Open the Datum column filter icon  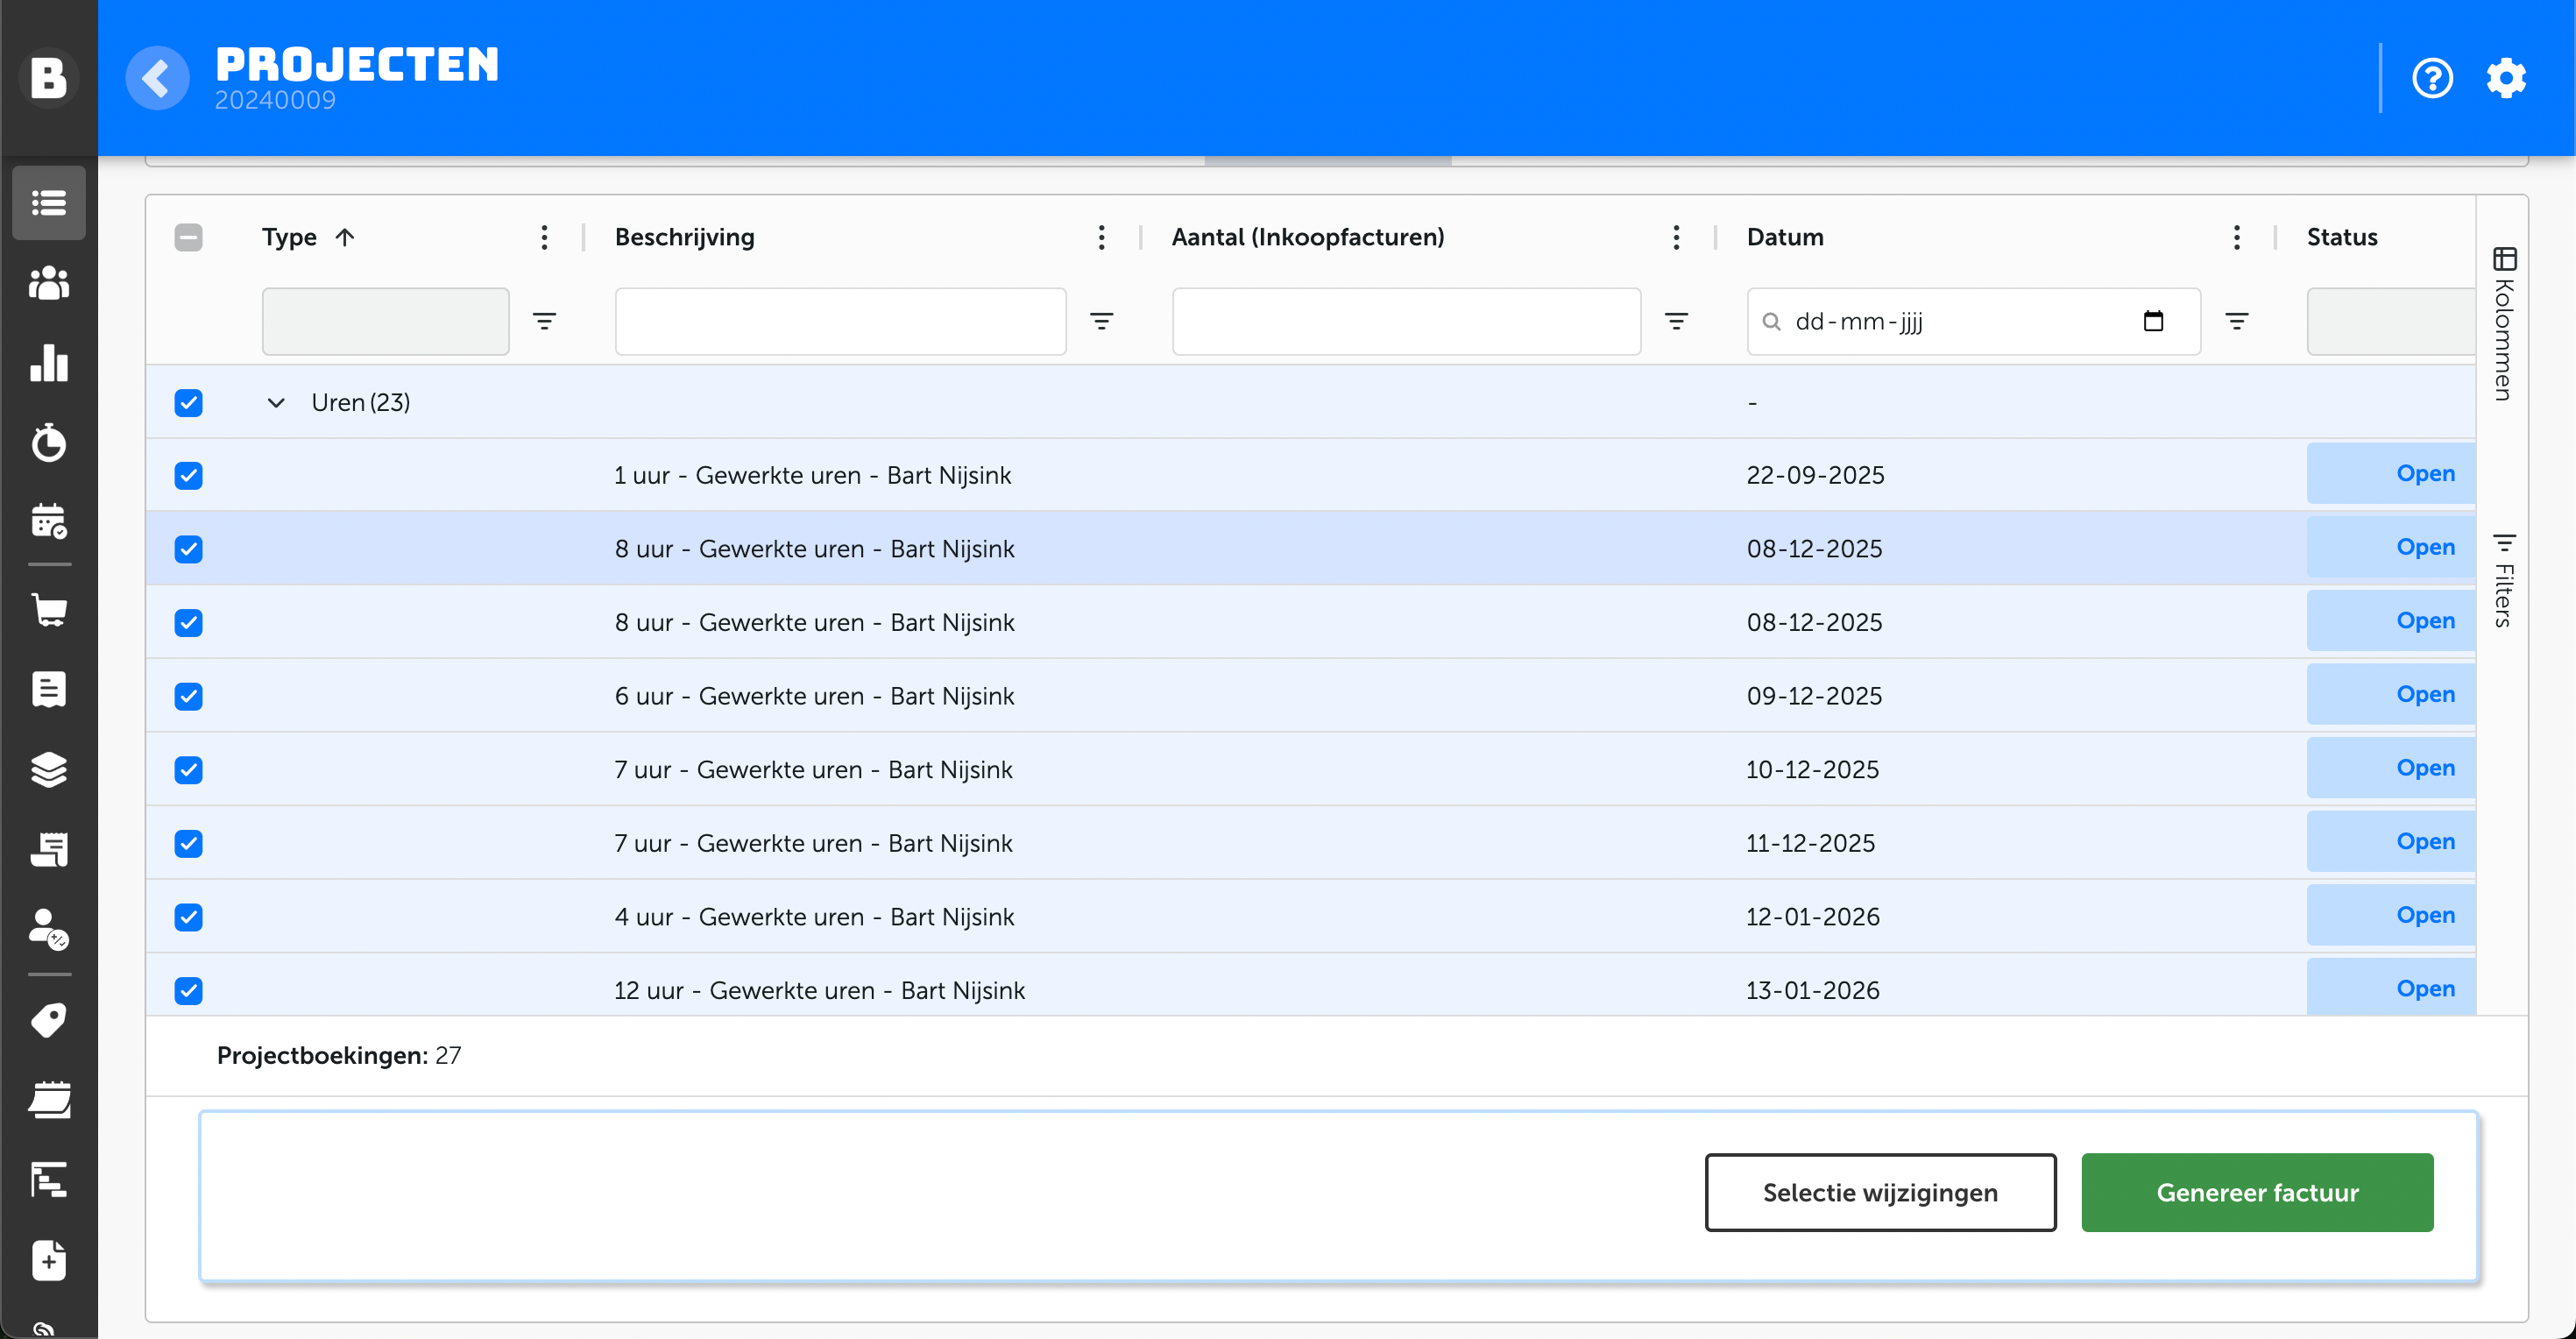point(2237,321)
